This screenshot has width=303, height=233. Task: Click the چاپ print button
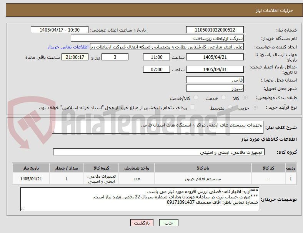(168, 223)
